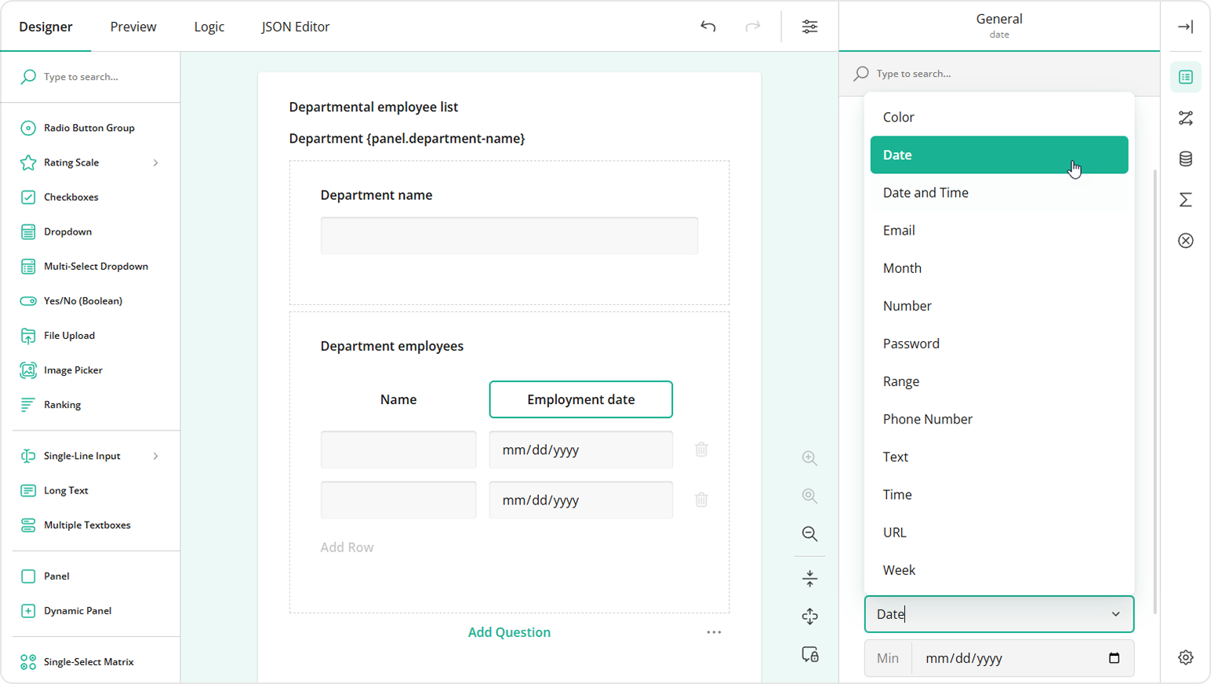This screenshot has width=1211, height=684.
Task: Open the JSON Editor tab
Action: pos(295,26)
